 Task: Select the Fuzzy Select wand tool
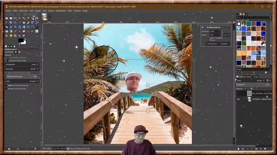coord(19,18)
